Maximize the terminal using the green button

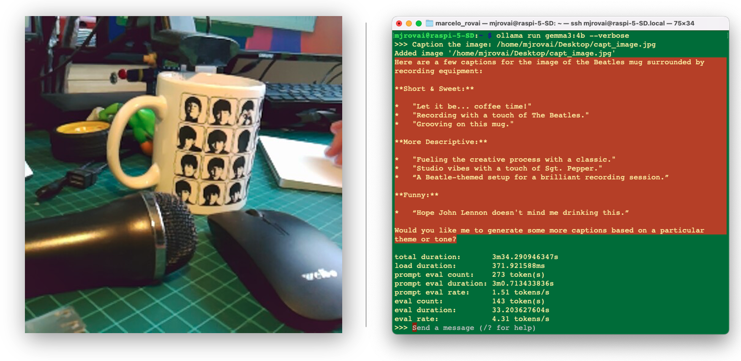click(x=418, y=23)
